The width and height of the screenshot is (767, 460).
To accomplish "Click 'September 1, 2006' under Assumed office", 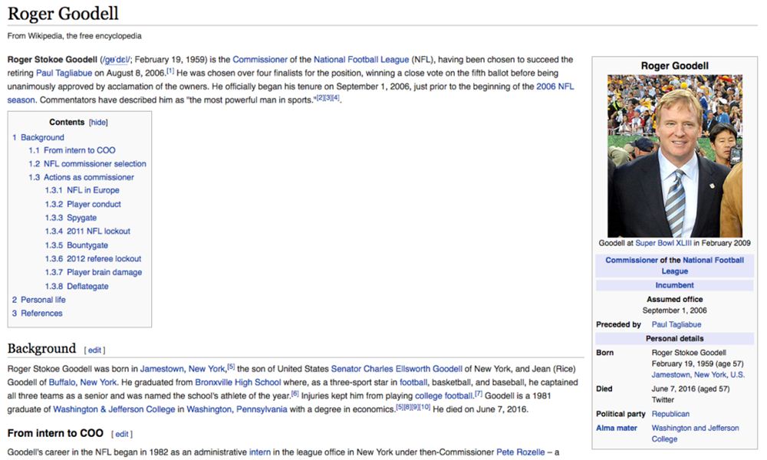I will click(674, 310).
